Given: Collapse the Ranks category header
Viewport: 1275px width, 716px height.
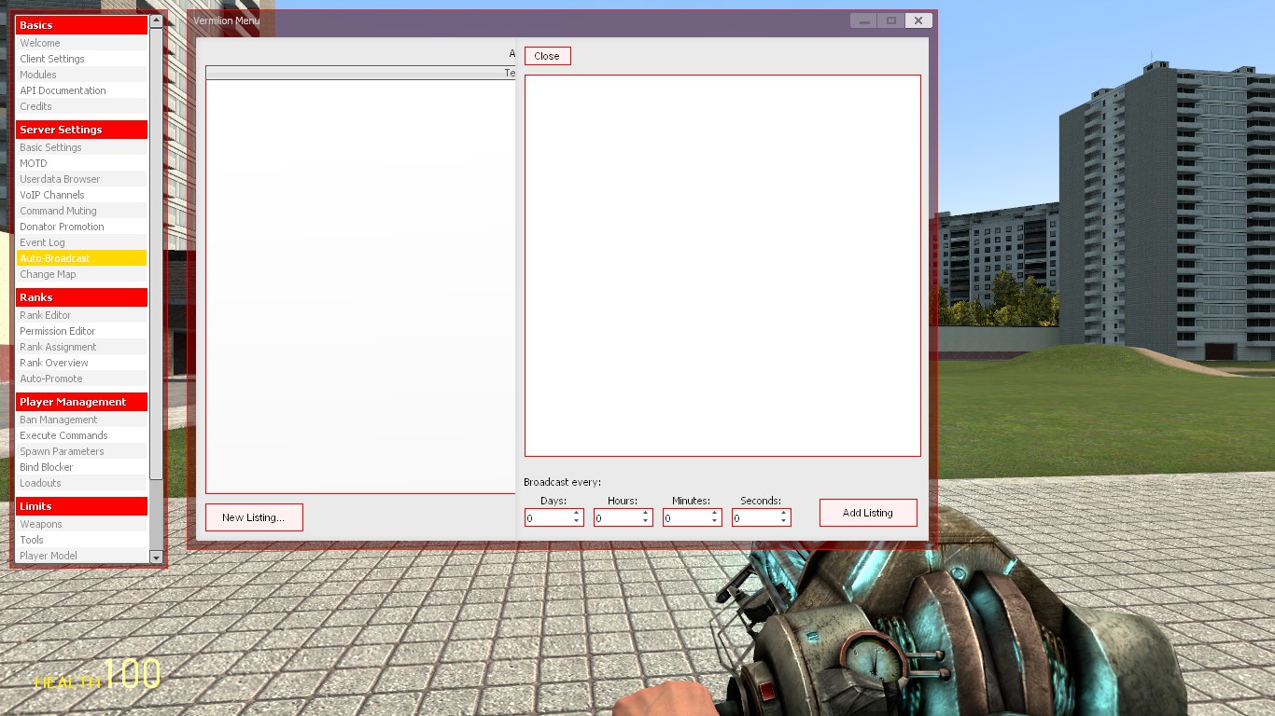Looking at the screenshot, I should point(81,297).
